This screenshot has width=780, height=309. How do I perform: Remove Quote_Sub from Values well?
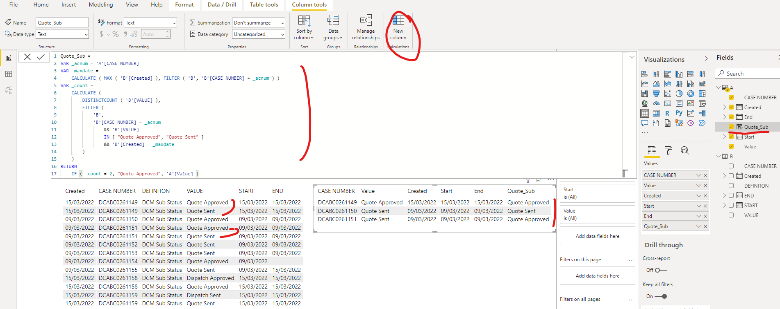[x=705, y=226]
